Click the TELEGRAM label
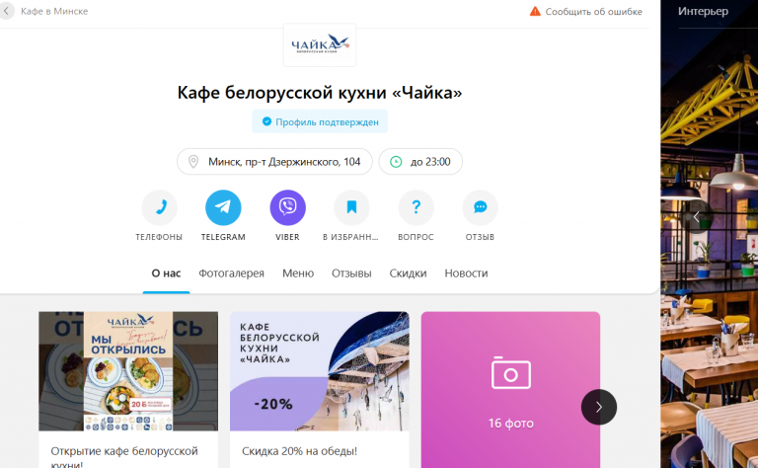The width and height of the screenshot is (758, 468). [x=223, y=237]
